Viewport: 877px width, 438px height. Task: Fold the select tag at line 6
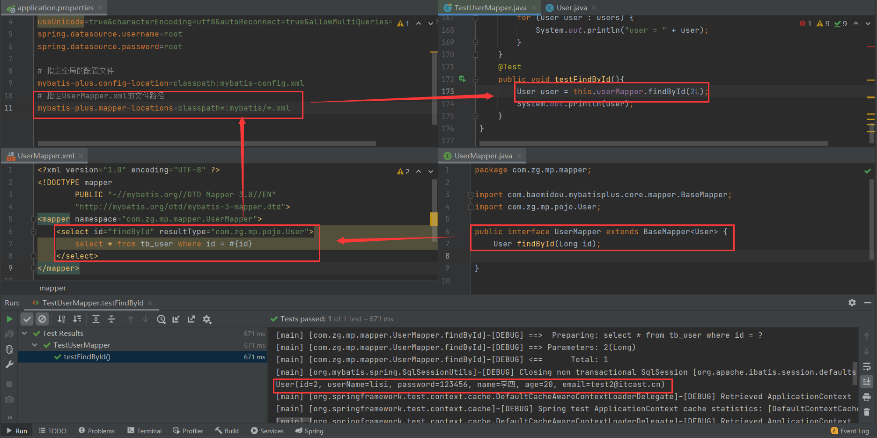click(x=34, y=231)
